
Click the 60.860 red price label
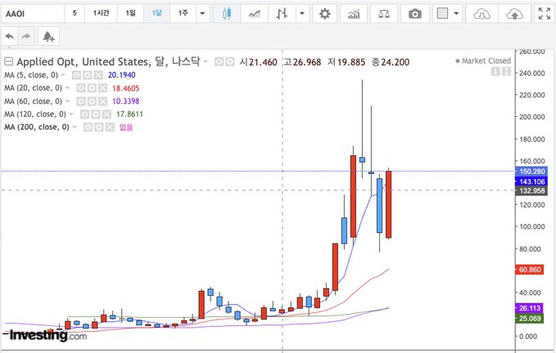click(x=530, y=270)
